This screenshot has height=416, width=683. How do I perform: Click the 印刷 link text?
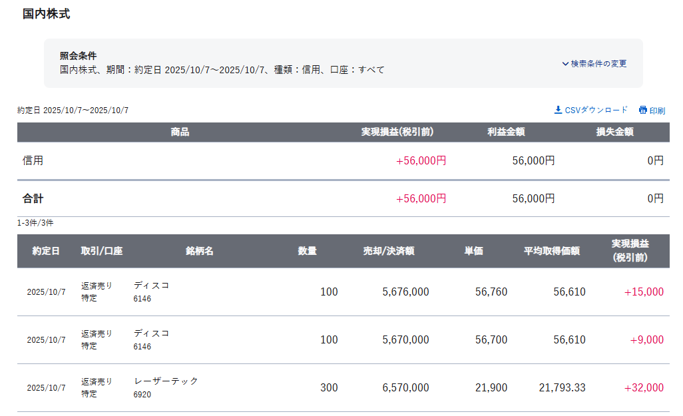coord(657,110)
